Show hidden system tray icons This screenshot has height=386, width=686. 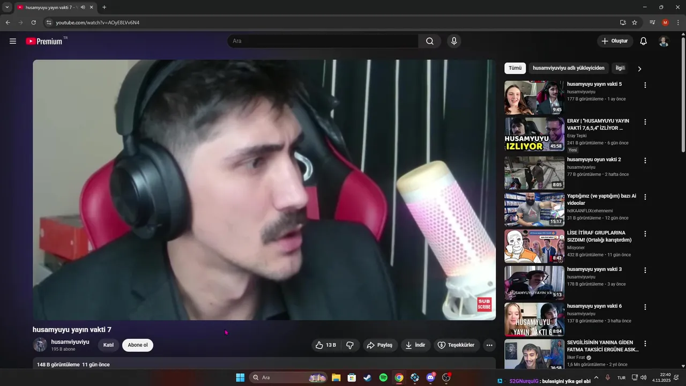coord(596,377)
